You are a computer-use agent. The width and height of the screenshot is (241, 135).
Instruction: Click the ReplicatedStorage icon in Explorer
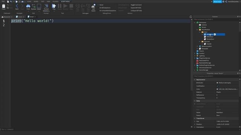tap(197, 63)
